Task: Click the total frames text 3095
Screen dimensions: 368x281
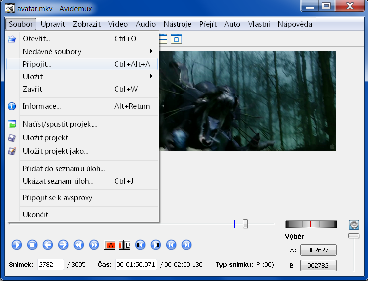Action: (x=78, y=265)
